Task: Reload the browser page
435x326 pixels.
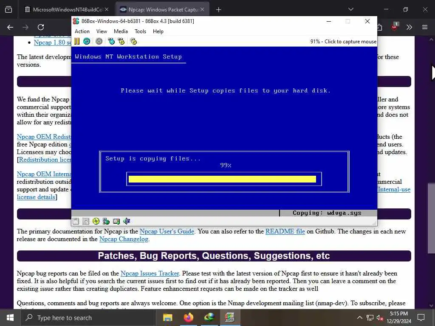Action: 41,27
